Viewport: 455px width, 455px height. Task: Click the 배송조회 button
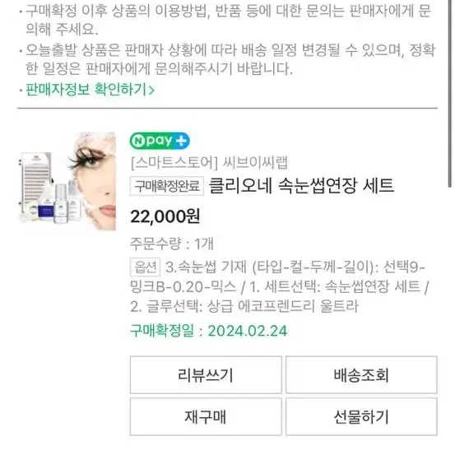coord(361,375)
